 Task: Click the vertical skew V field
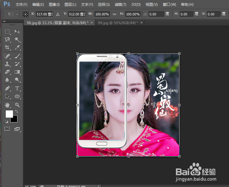[x=214, y=14]
